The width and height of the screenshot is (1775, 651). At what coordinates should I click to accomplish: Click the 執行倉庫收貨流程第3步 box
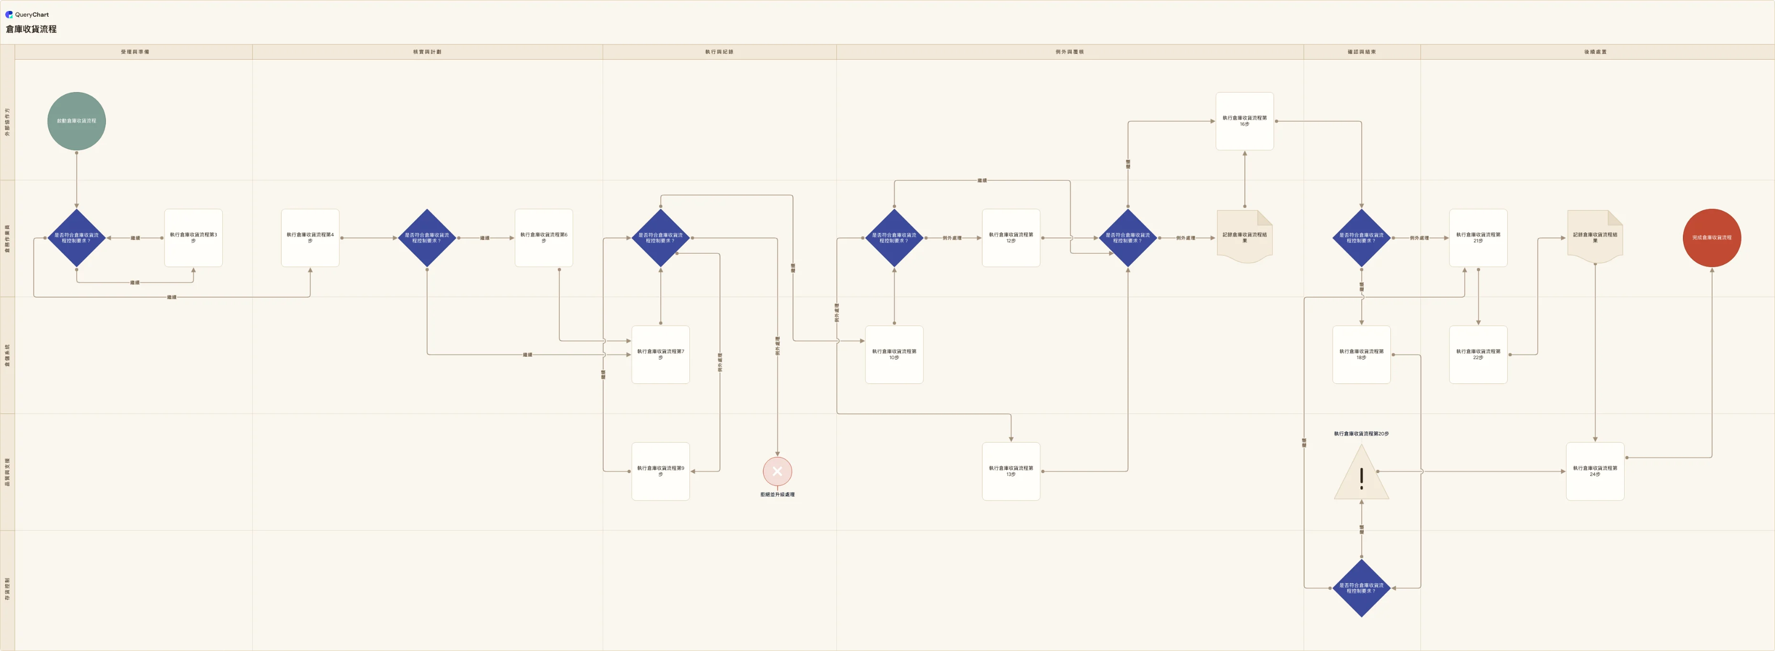pos(194,238)
